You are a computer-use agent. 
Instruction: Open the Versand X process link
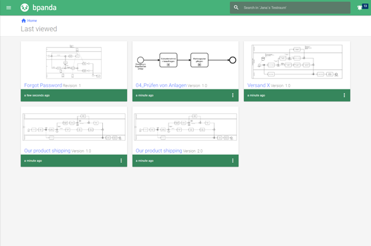pos(259,85)
